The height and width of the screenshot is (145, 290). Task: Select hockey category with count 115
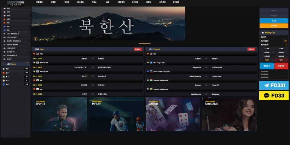tap(16, 84)
